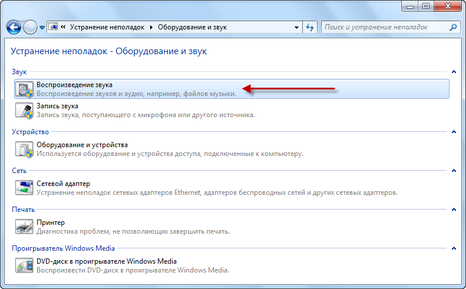This screenshot has height=289, width=466.
Task: Click the microphone icon for Запись звука
Action: pyautogui.click(x=24, y=110)
